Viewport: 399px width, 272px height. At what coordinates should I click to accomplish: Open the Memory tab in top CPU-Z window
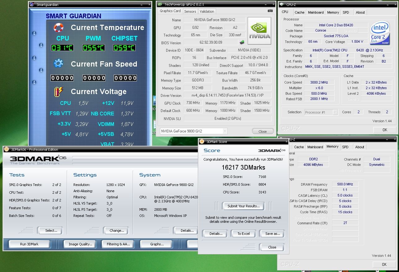click(333, 12)
